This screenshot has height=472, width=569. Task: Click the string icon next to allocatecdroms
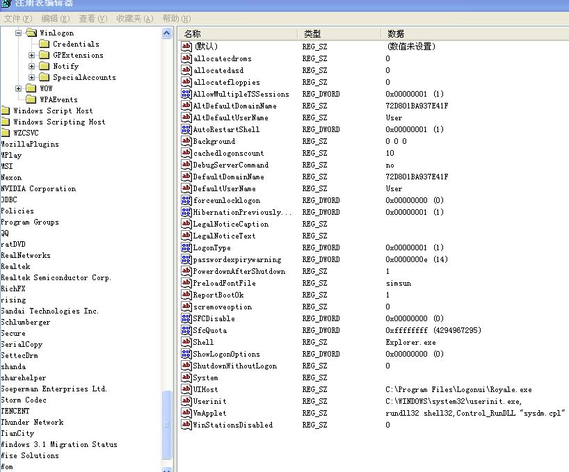186,58
